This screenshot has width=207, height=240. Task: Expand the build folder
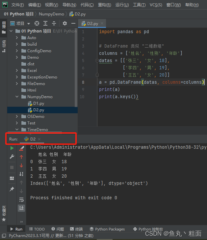tap(17, 44)
